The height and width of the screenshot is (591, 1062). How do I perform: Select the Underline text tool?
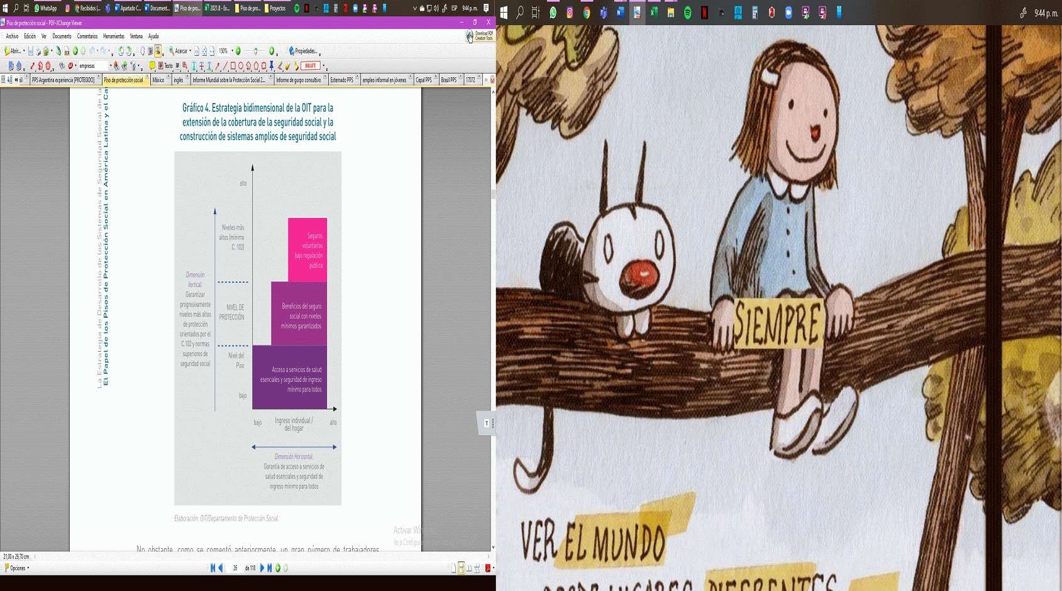209,65
